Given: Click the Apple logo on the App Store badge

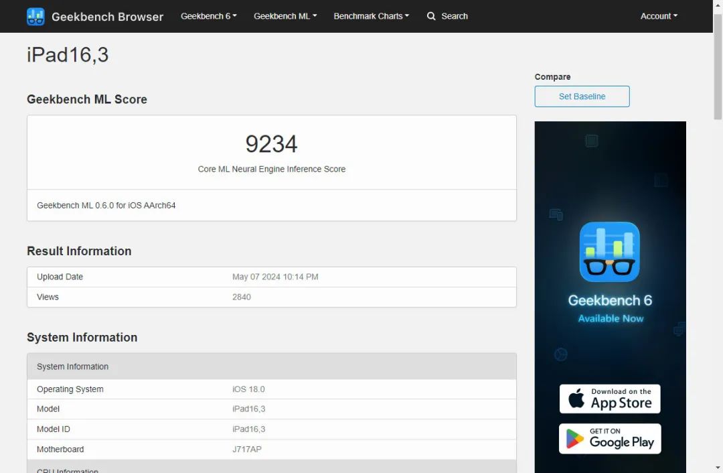Looking at the screenshot, I should (576, 399).
